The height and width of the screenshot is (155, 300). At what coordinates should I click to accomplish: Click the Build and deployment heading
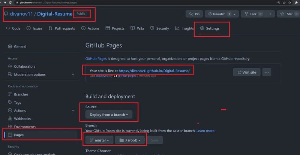point(110,96)
